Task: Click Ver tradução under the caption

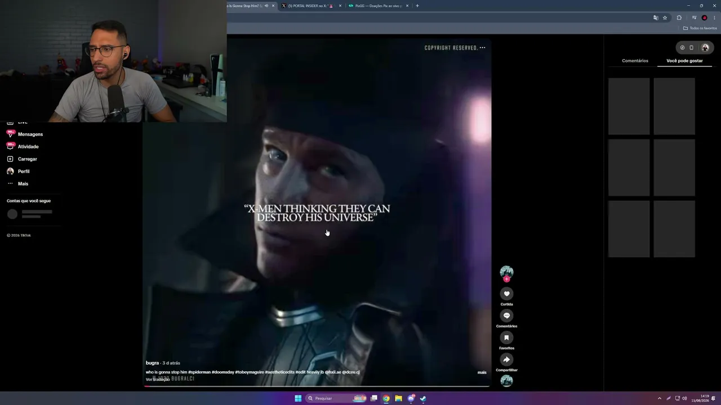Action: pyautogui.click(x=158, y=379)
